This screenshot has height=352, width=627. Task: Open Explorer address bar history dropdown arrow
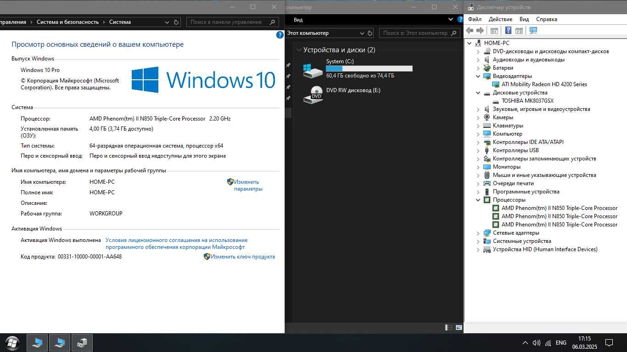[x=362, y=33]
